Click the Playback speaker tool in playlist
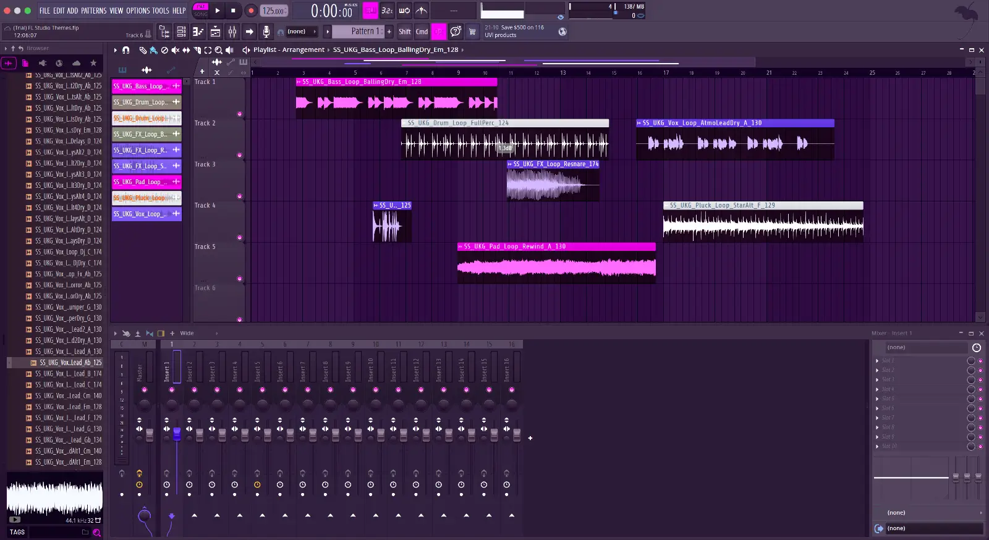Screen dimensions: 989x540 229,50
